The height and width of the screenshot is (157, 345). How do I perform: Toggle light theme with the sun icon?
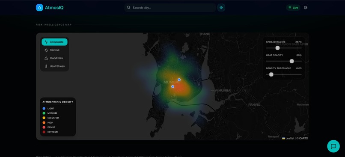306,7
